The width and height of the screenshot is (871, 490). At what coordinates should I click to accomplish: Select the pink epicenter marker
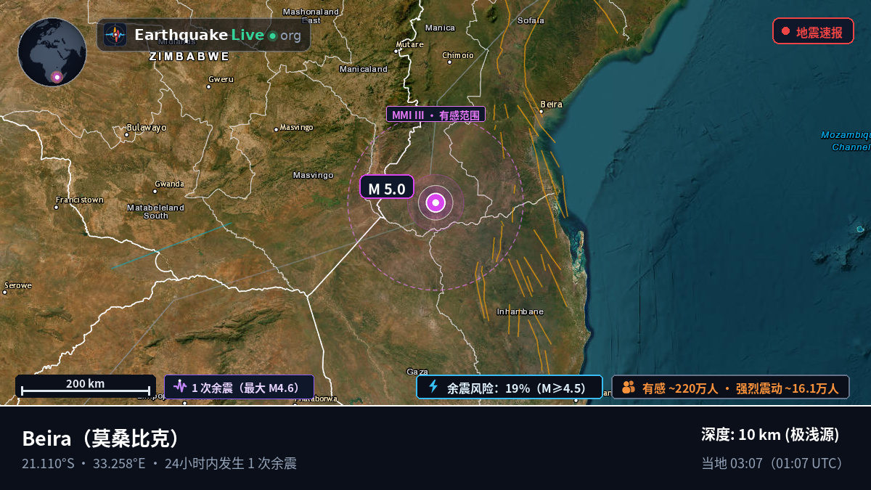[435, 203]
